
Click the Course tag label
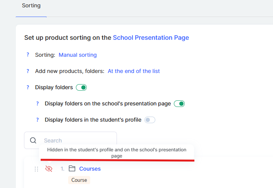79,180
